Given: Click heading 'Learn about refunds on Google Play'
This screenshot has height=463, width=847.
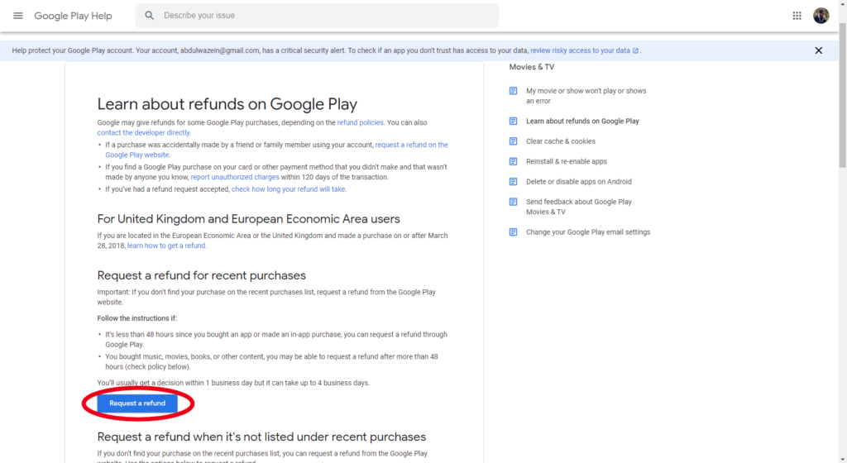Looking at the screenshot, I should coord(227,104).
